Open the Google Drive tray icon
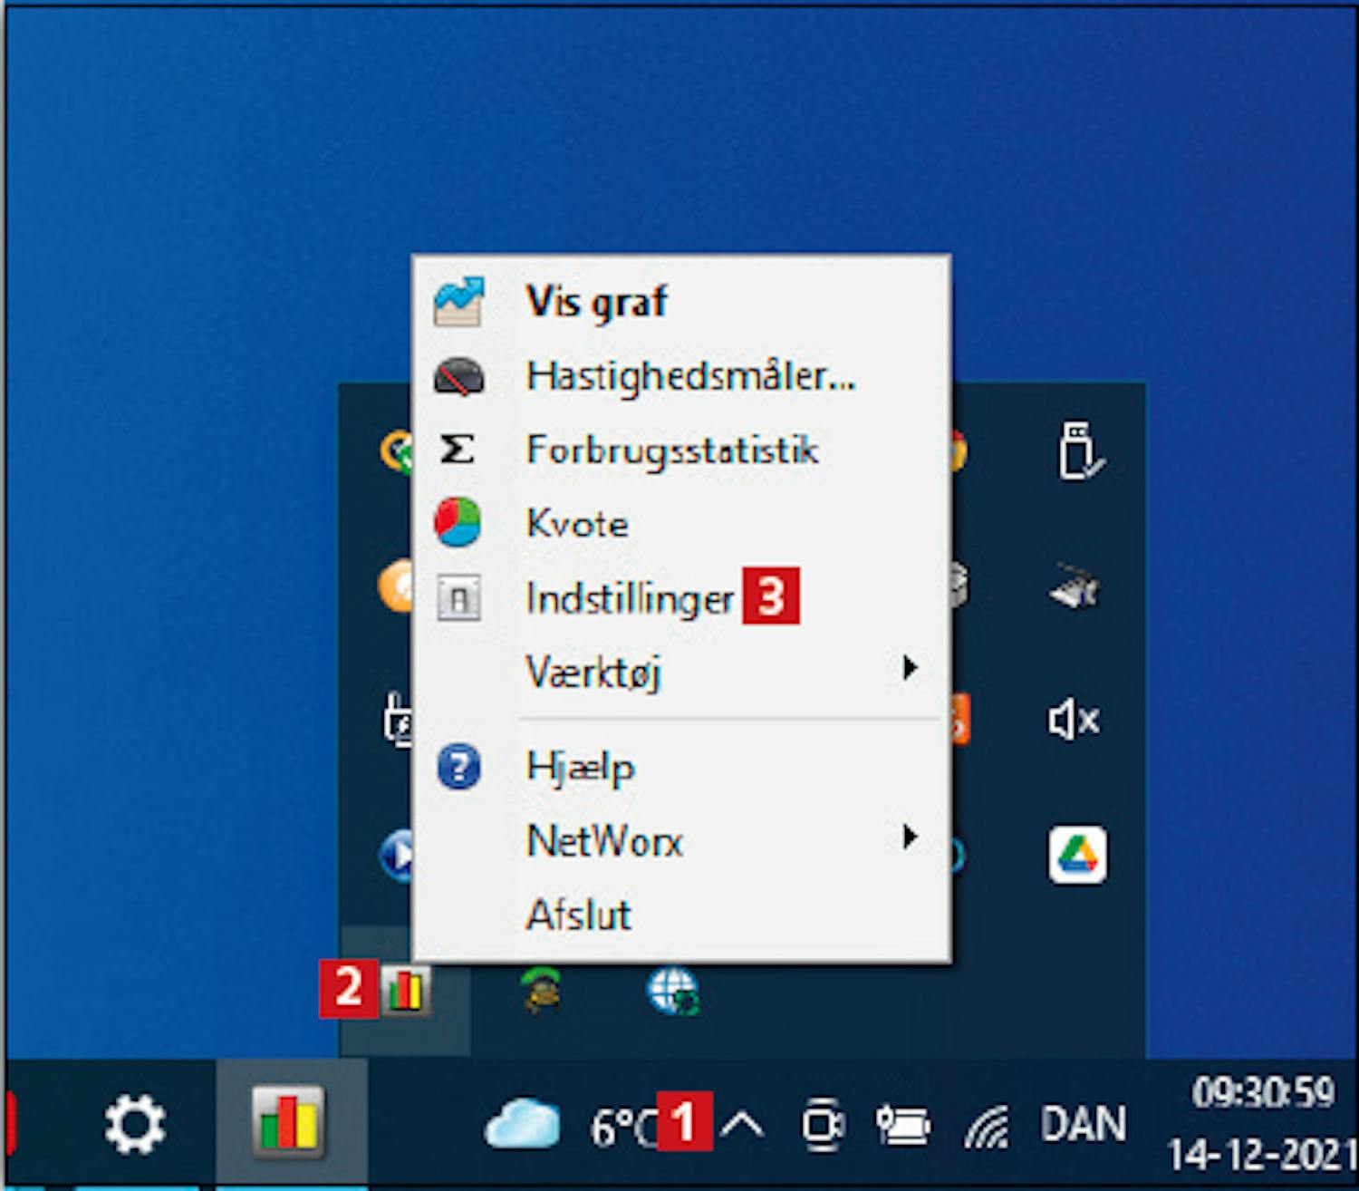Viewport: 1359px width, 1191px height. tap(1077, 854)
